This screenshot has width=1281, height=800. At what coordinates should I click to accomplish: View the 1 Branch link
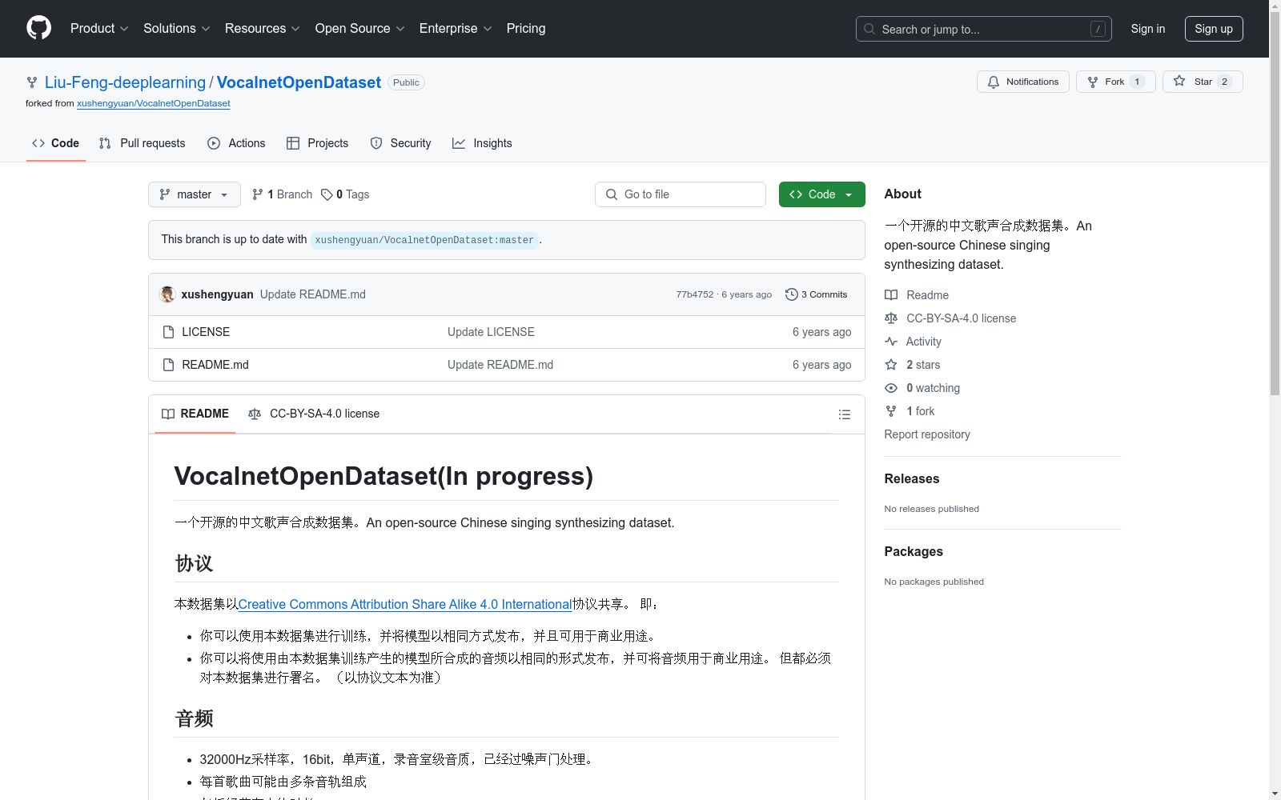(x=282, y=194)
